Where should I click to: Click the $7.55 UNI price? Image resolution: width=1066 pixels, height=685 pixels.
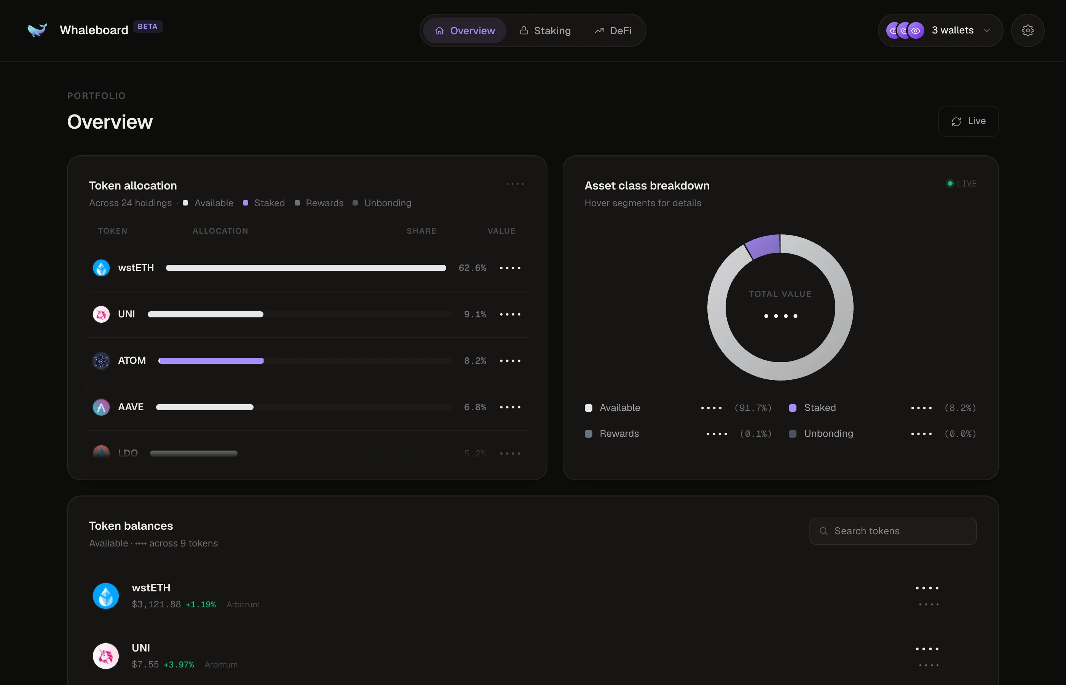145,664
